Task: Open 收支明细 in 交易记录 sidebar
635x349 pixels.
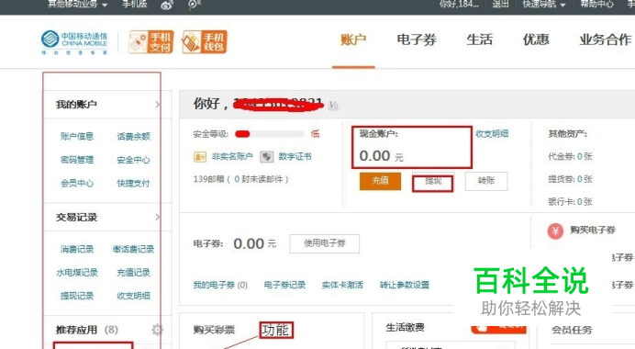Action: point(133,296)
